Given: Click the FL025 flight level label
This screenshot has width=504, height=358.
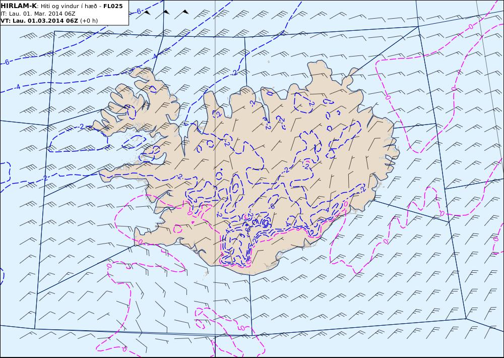Looking at the screenshot, I should (x=113, y=6).
